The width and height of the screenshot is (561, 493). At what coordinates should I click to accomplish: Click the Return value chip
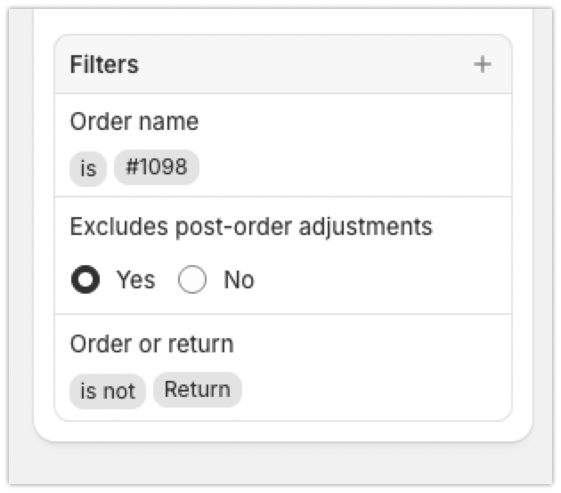coord(197,390)
